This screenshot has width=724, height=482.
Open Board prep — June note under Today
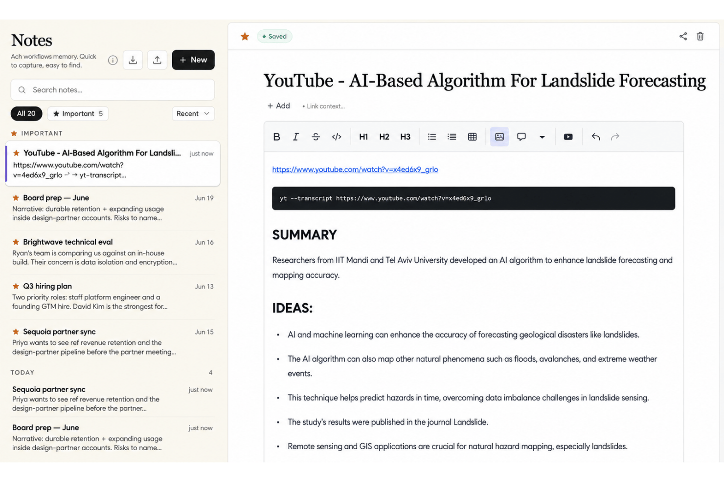[x=113, y=438]
